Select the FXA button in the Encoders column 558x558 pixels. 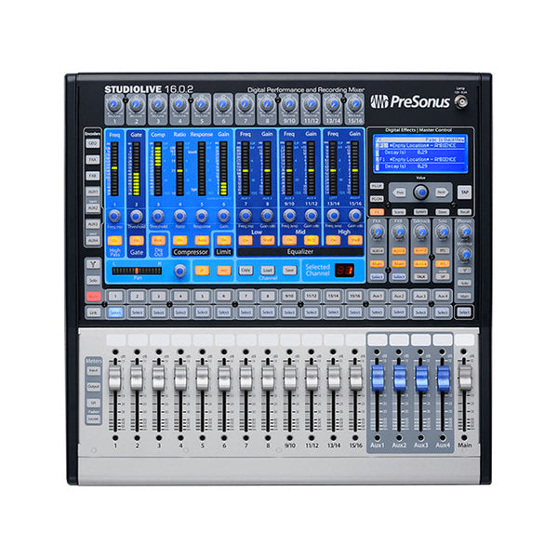click(92, 160)
